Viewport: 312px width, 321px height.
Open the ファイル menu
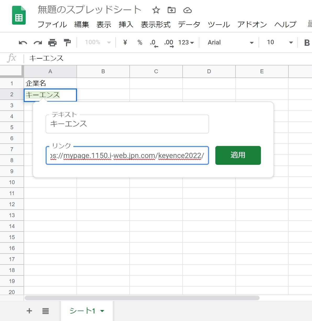[x=52, y=25]
